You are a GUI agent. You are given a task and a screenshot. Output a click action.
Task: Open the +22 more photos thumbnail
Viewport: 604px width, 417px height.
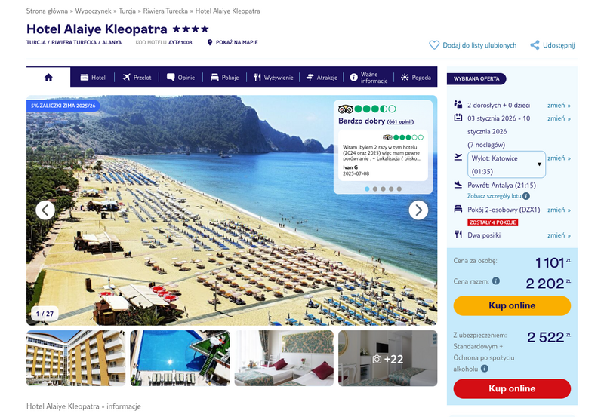[388, 358]
